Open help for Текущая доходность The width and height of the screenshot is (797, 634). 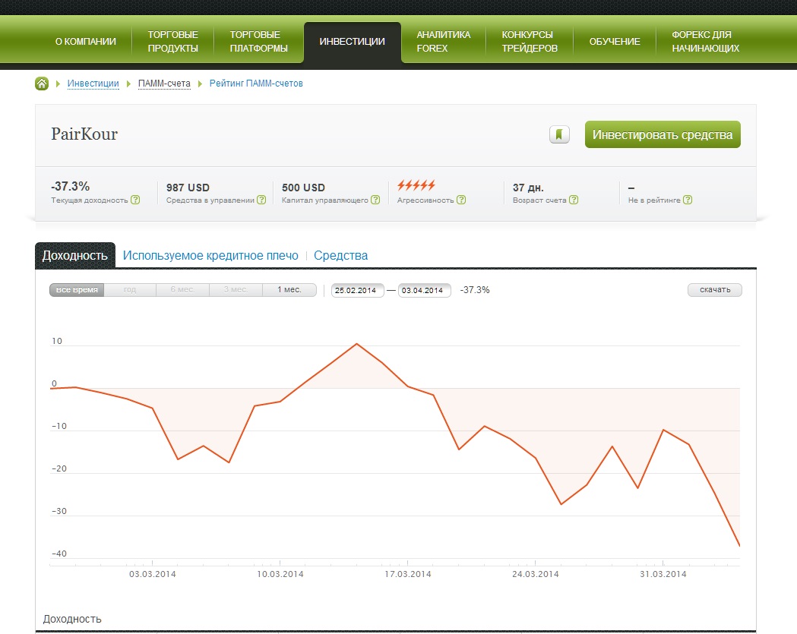point(135,200)
